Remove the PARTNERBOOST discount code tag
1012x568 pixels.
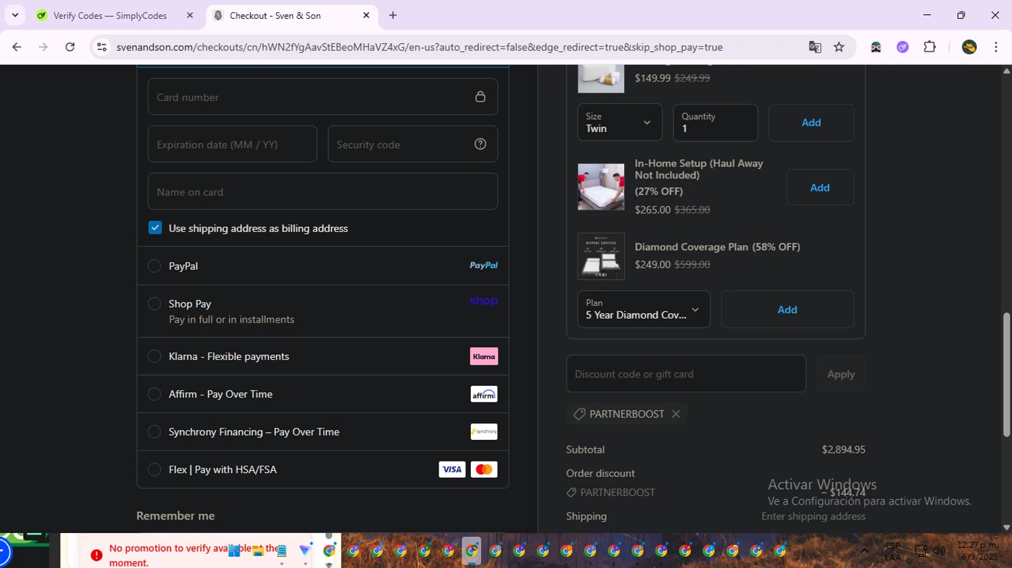676,414
